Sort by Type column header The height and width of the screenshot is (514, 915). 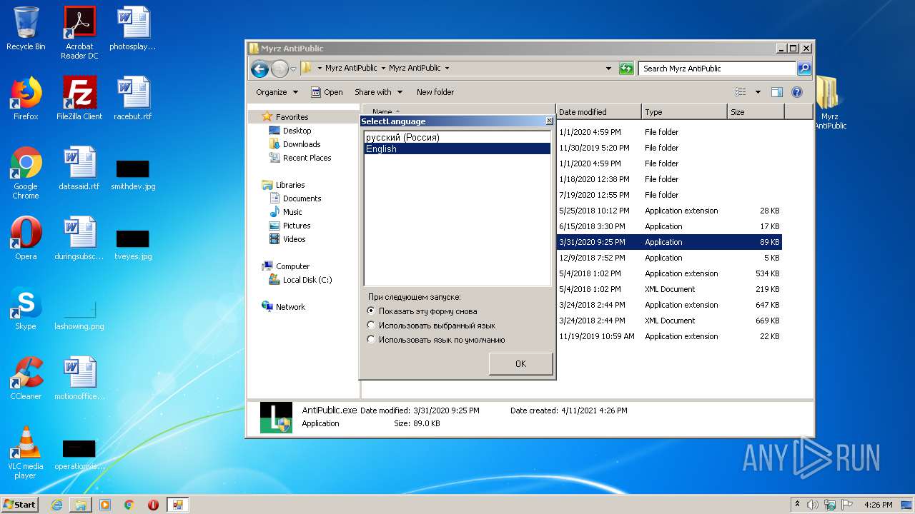tap(684, 112)
